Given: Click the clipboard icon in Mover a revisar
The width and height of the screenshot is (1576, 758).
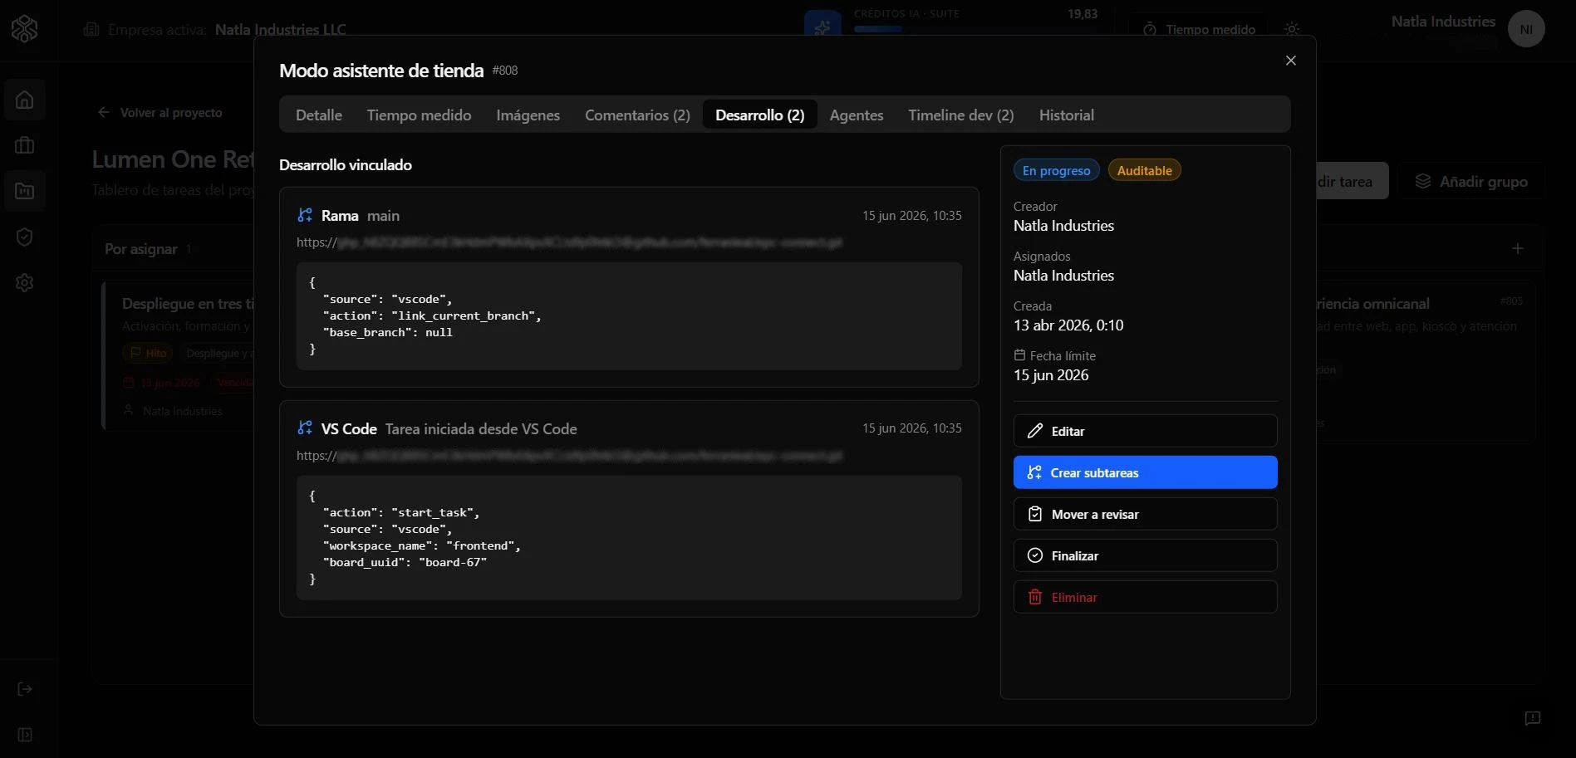Looking at the screenshot, I should (1034, 514).
